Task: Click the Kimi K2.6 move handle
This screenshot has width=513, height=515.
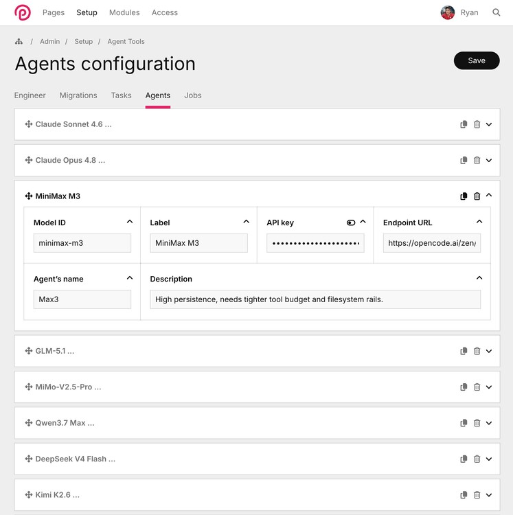Action: (29, 494)
